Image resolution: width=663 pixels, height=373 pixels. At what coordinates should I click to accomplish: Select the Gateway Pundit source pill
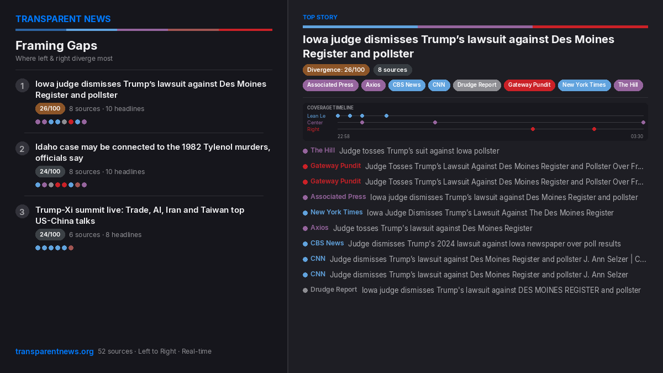[x=529, y=85]
